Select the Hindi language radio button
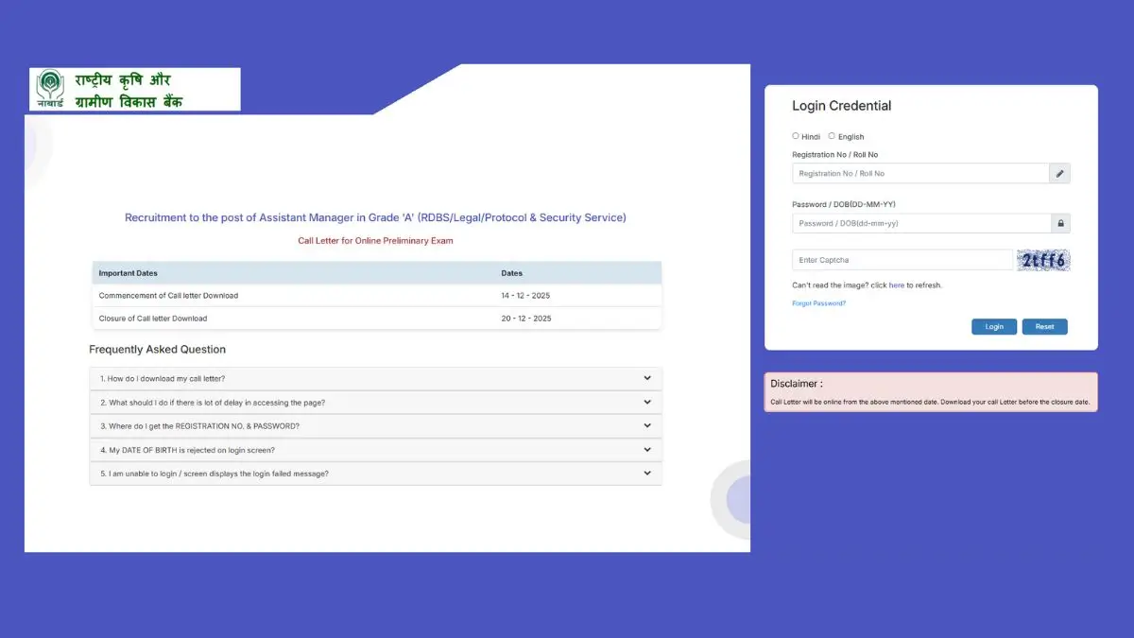 [x=796, y=136]
